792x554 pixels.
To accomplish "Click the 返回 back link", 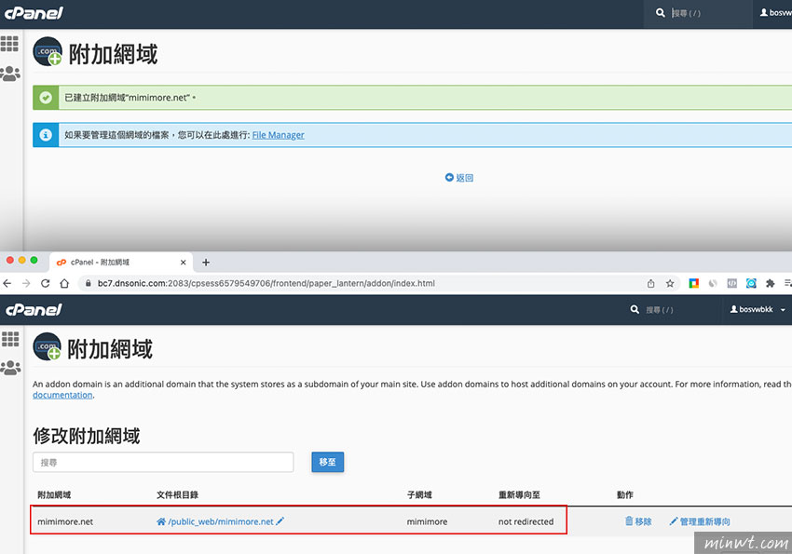I will [x=459, y=178].
